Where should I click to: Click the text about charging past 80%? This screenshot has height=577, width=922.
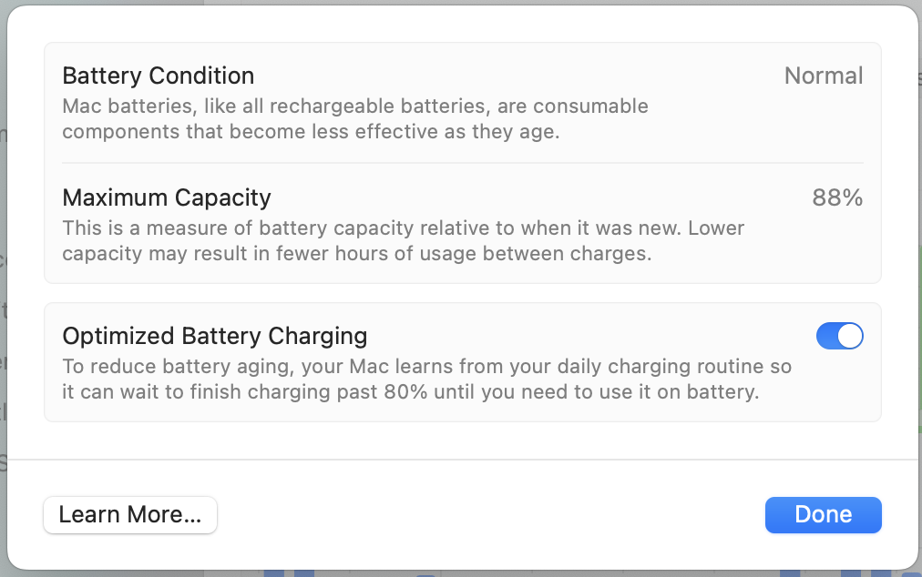pos(410,393)
